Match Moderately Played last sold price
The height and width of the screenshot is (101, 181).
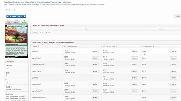134,65
